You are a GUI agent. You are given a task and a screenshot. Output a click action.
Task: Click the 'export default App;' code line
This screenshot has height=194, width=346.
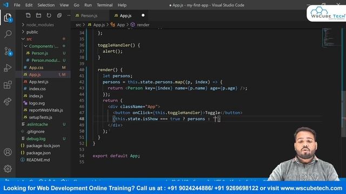[x=116, y=156]
